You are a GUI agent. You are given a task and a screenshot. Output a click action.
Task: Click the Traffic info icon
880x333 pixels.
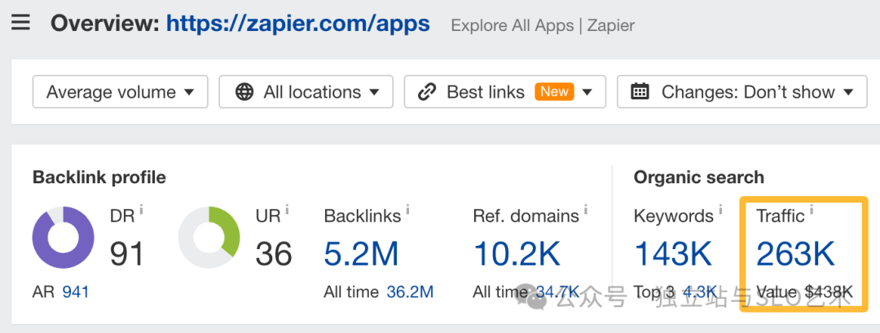pyautogui.click(x=812, y=210)
